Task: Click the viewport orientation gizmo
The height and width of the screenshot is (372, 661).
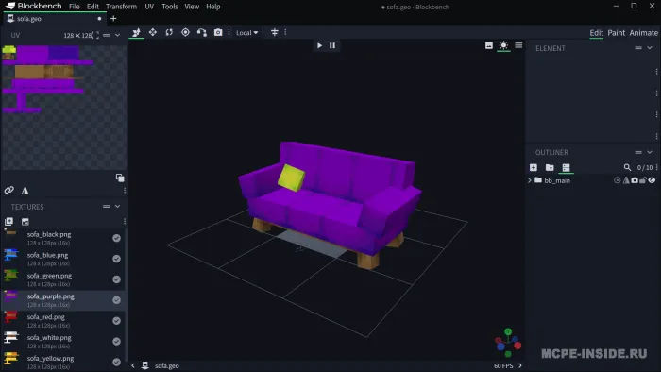Action: (x=508, y=343)
